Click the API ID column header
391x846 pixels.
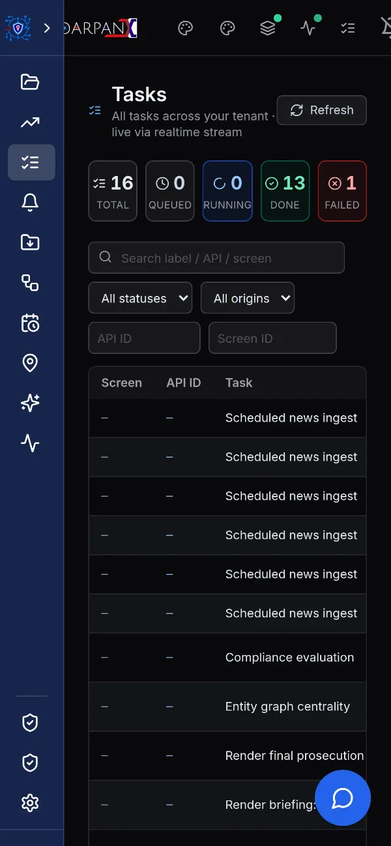(x=184, y=383)
